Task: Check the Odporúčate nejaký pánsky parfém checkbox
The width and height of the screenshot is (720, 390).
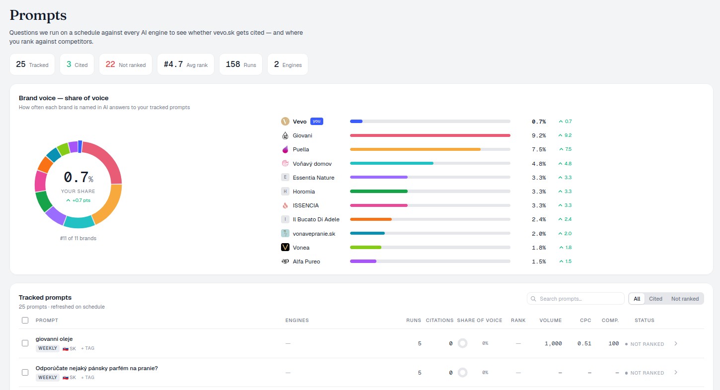Action: pyautogui.click(x=25, y=373)
